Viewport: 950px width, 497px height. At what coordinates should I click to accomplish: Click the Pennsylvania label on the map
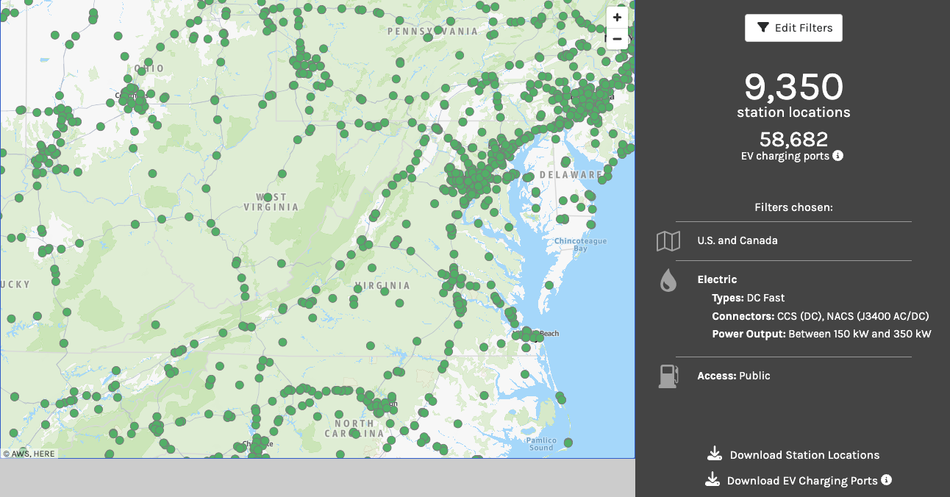[432, 32]
